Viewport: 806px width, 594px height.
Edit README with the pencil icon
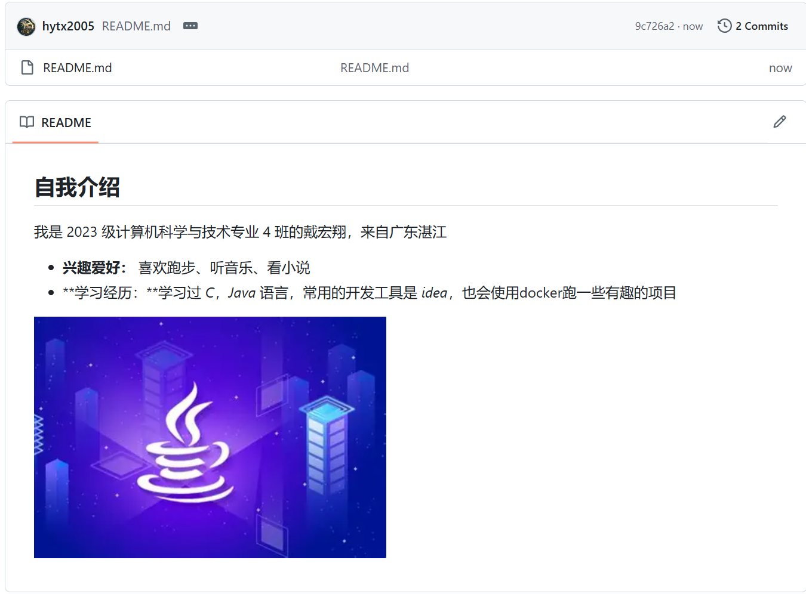[x=780, y=122]
